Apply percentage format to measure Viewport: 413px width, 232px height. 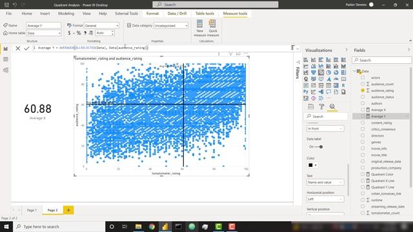pyautogui.click(x=79, y=33)
